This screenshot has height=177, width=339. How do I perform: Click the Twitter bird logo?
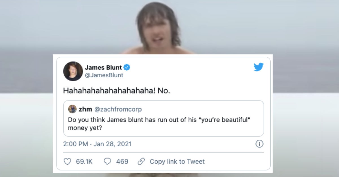click(258, 67)
